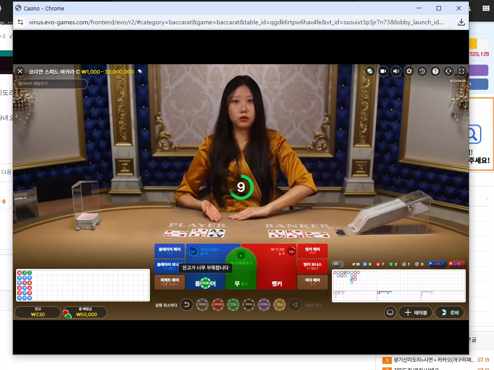The height and width of the screenshot is (370, 494).
Task: Click the + 테이블 button
Action: click(415, 312)
